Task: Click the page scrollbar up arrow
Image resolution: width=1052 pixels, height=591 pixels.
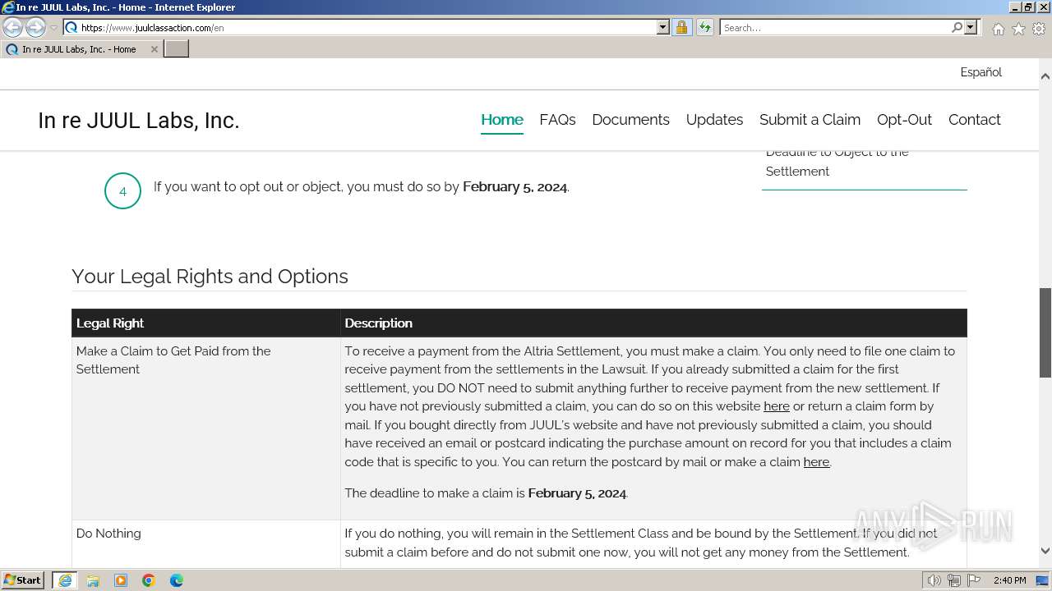Action: tap(1045, 76)
